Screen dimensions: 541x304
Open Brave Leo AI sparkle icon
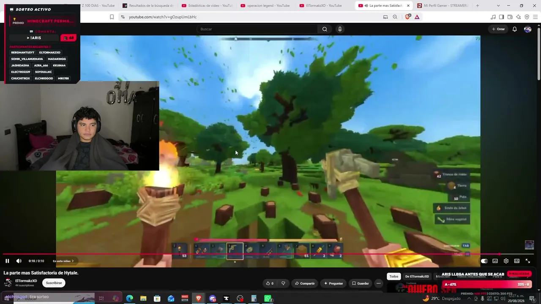coord(518,17)
